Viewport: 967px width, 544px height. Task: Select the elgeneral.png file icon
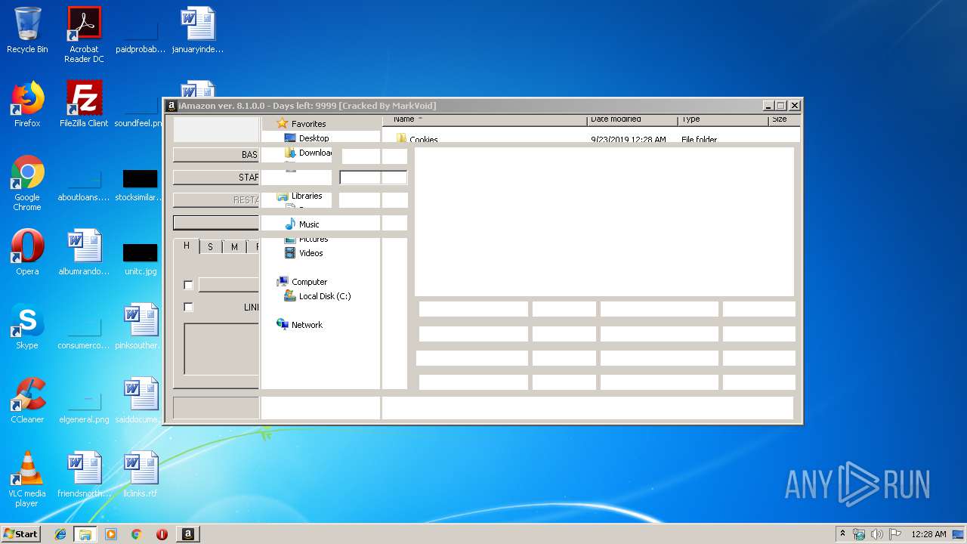click(84, 405)
